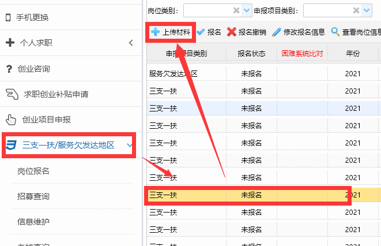Sort by the 报名状态 column header

click(x=251, y=54)
